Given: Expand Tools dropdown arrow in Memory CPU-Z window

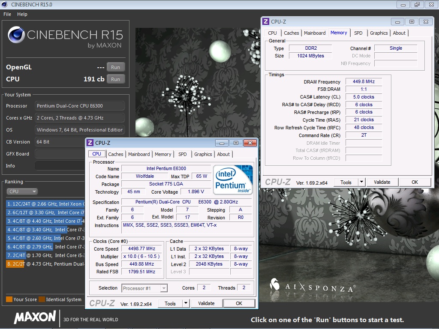Looking at the screenshot, I should tap(362, 182).
